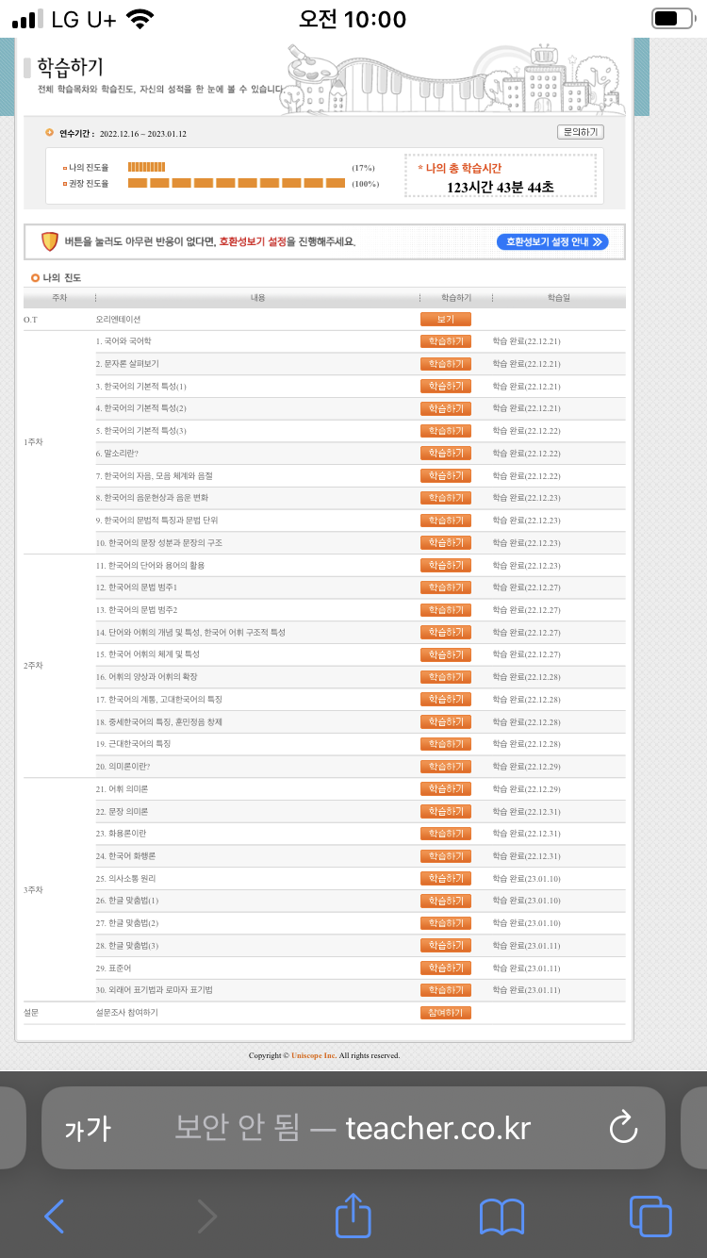Screen dimensions: 707x1258
Task: Start lesson 1 국어와 국어학 학습하기
Action: [445, 341]
